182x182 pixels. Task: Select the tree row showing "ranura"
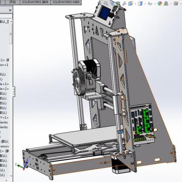tap(4, 147)
